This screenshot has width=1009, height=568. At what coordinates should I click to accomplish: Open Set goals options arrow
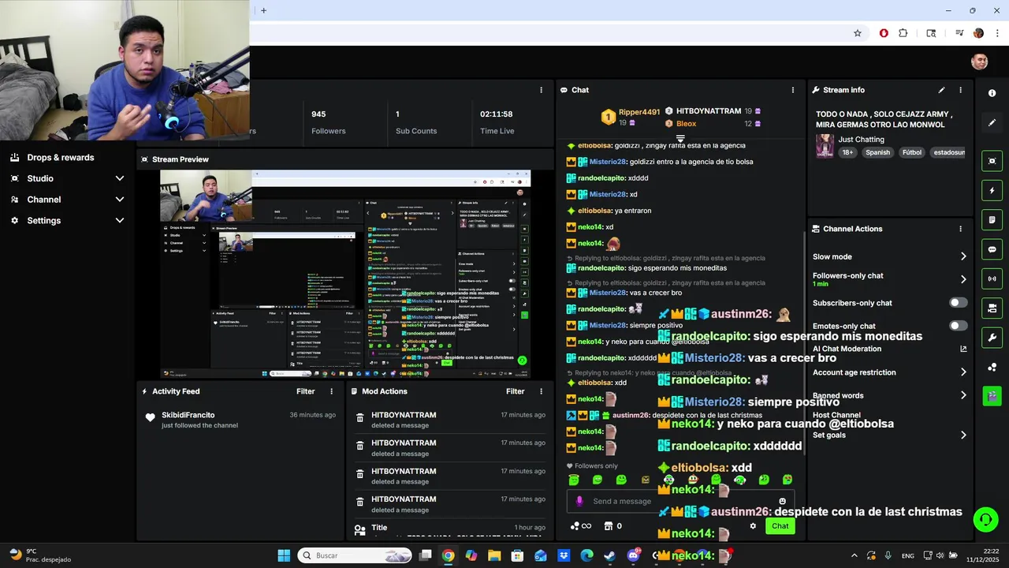coord(963,435)
